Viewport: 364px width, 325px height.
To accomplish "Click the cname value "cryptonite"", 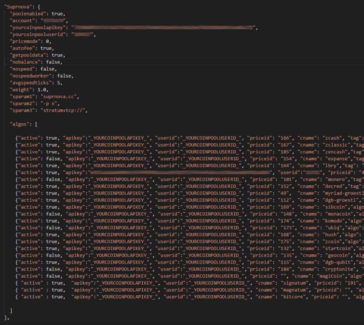I will (339, 269).
